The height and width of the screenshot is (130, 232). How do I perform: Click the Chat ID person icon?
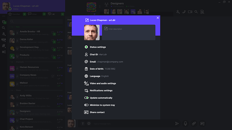(x=86, y=54)
